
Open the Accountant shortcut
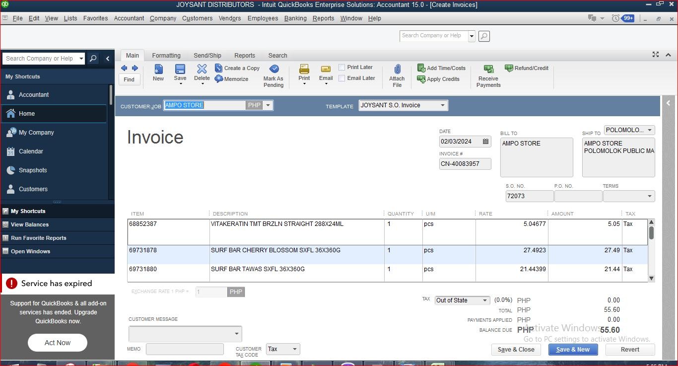(54, 95)
